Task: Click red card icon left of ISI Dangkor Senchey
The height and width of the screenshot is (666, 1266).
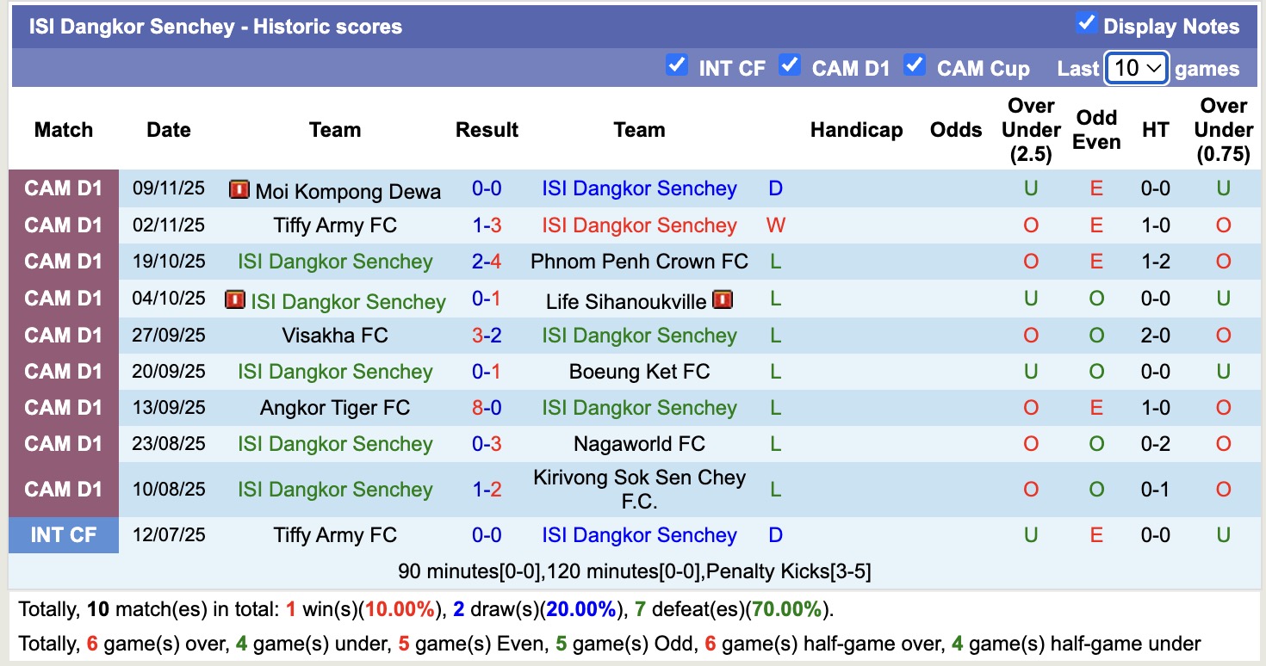Action: click(234, 300)
